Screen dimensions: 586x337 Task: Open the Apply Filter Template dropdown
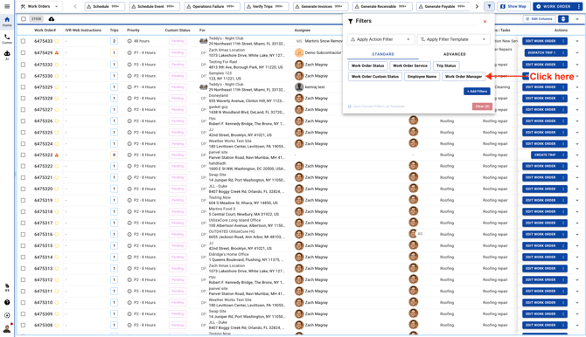click(x=453, y=39)
